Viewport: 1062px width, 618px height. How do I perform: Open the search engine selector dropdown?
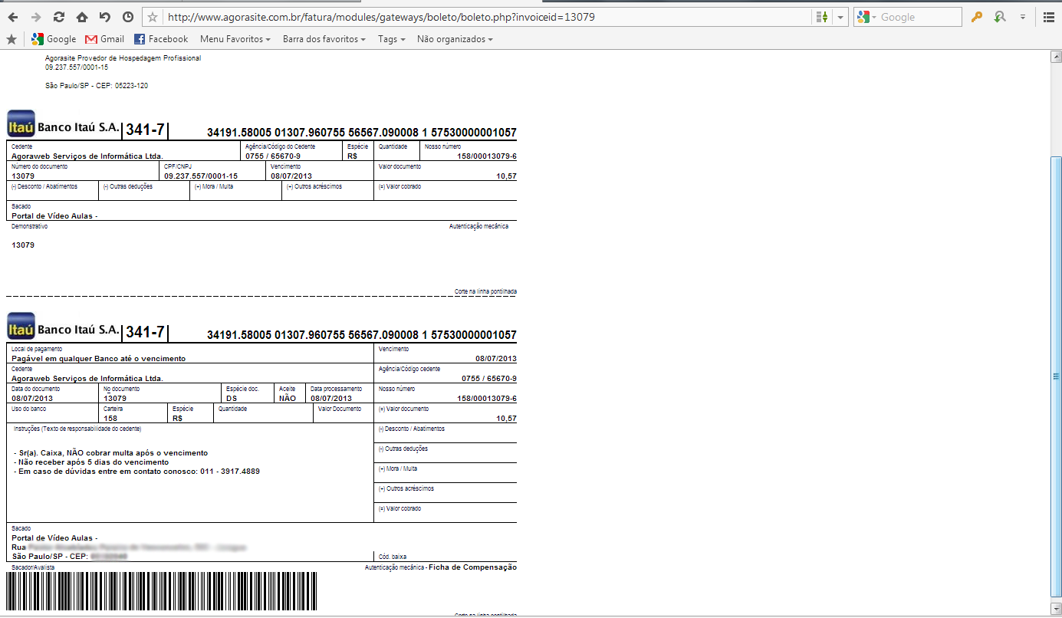866,17
